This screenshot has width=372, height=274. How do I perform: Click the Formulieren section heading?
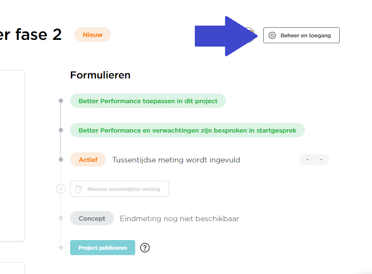coord(100,75)
